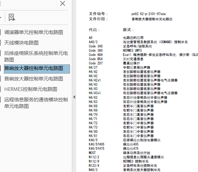Viewport: 198px width, 172px height.
Task: Click description 保险丝475
Action: 131,149
